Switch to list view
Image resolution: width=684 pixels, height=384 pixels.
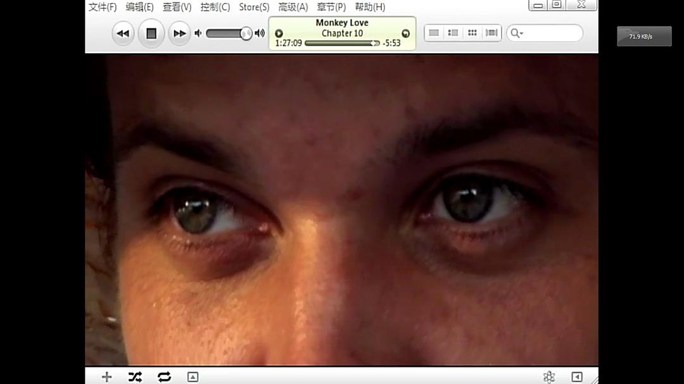point(434,33)
